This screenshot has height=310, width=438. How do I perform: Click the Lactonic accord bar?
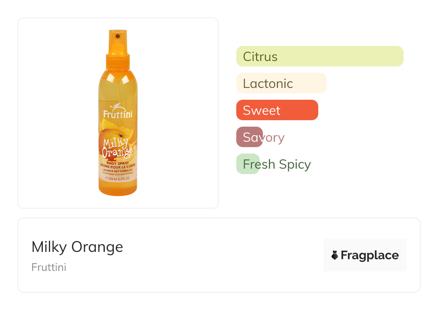click(x=281, y=83)
